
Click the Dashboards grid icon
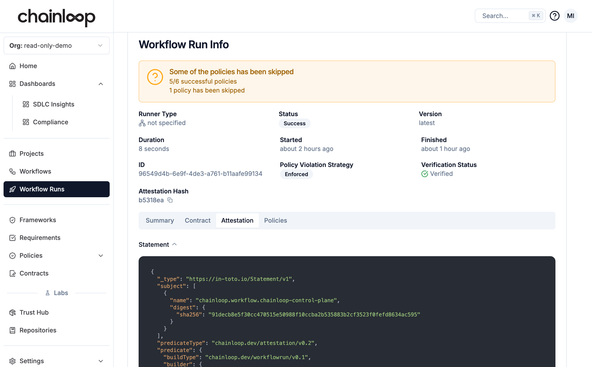(x=12, y=84)
